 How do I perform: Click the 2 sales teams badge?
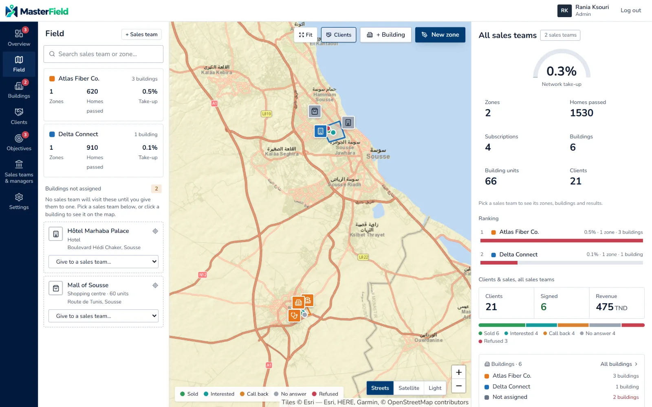pos(560,35)
